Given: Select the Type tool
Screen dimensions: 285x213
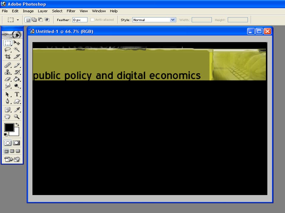Looking at the screenshot, I should click(17, 94).
